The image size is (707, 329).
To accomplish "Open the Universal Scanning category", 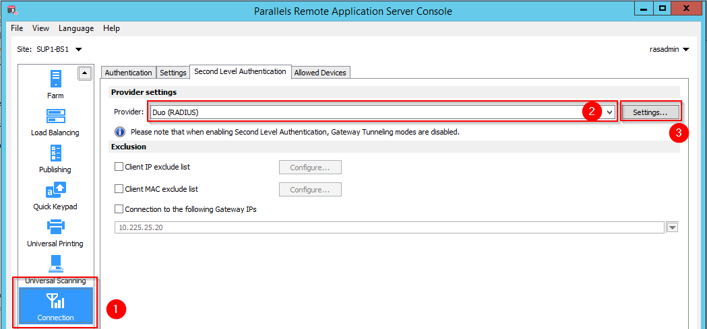I will 55,270.
